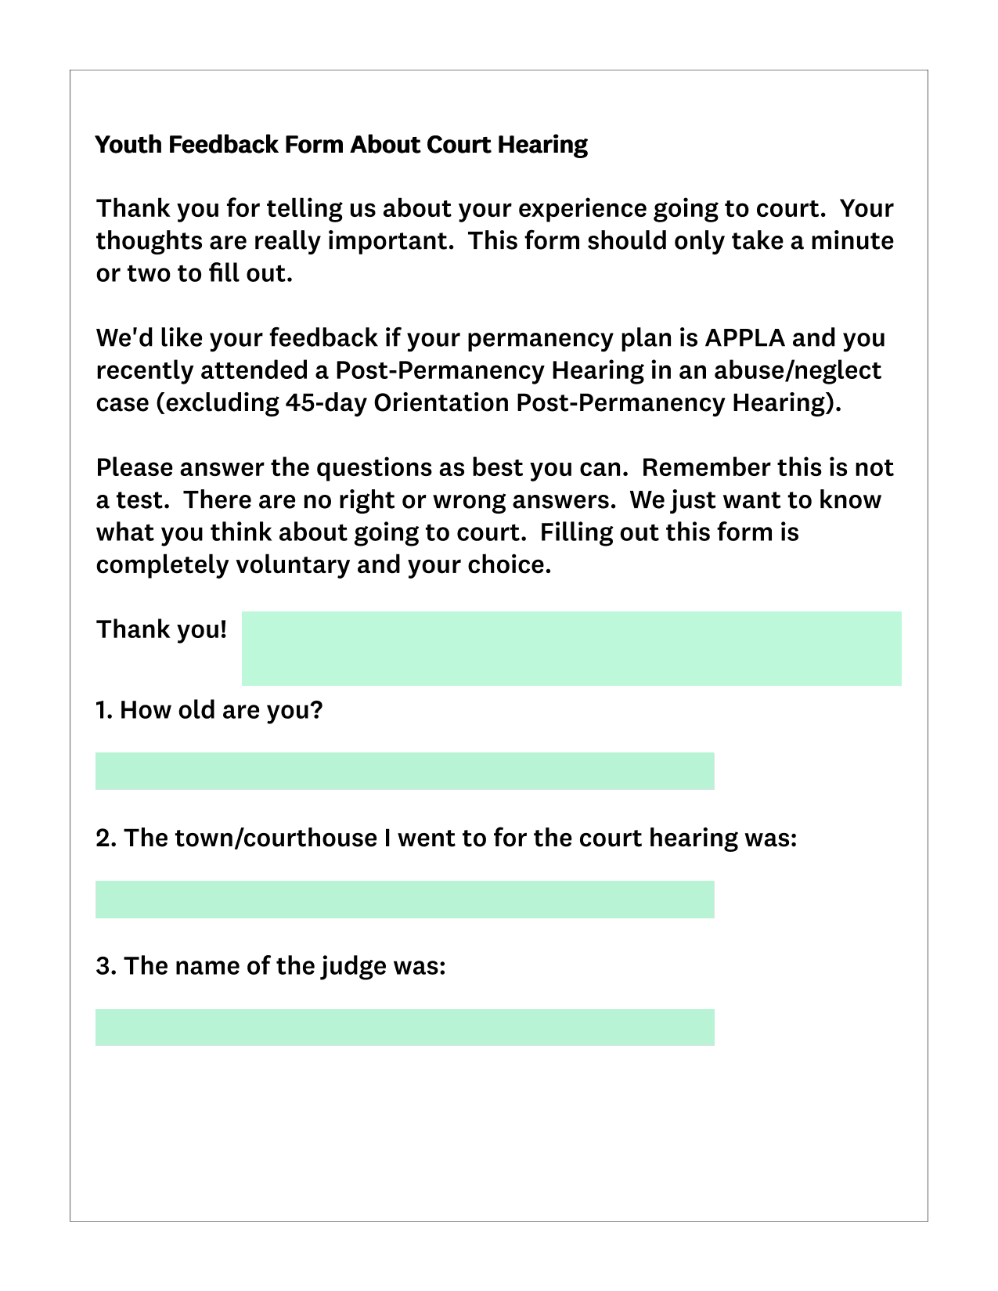Click 'The name of the judge was' label
The width and height of the screenshot is (998, 1291).
285,966
